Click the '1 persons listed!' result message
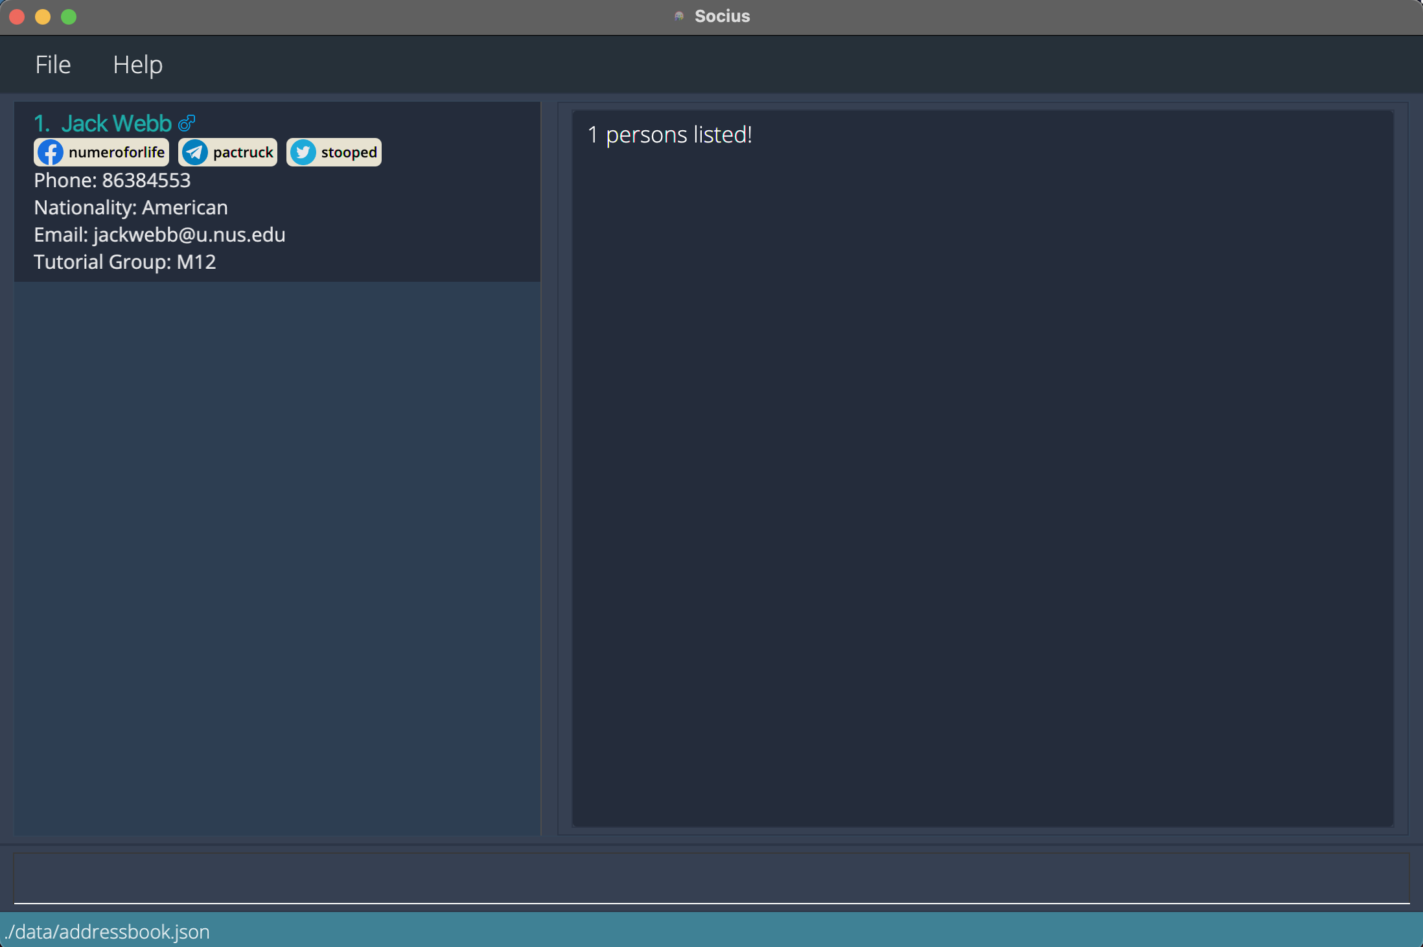Screen dimensions: 1423x947 coord(669,135)
